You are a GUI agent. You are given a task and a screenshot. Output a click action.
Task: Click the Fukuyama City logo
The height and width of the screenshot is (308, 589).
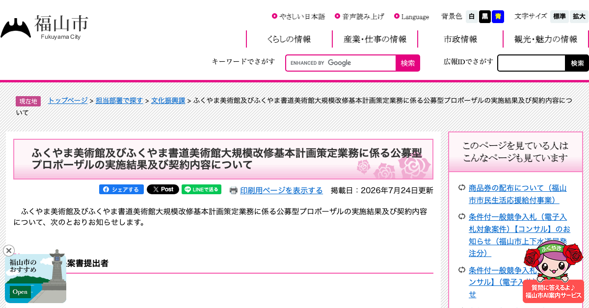click(45, 27)
